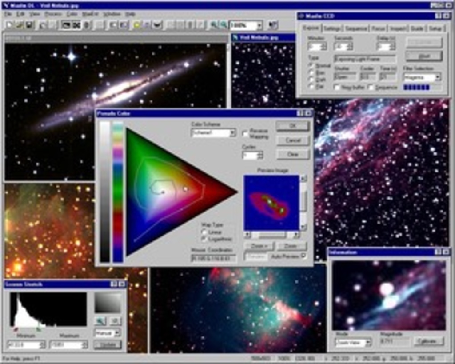Switch to the Guide tab in MaxIm CCD

tap(417, 28)
